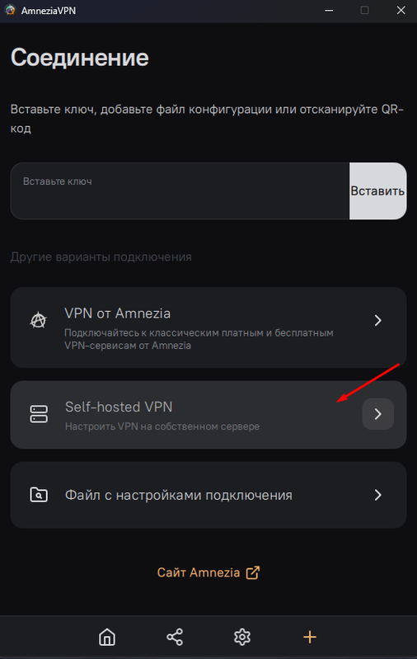
Task: Open the Share tab icon
Action: [x=175, y=638]
